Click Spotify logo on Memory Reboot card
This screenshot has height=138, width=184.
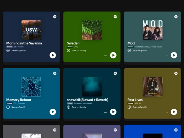pos(55,73)
